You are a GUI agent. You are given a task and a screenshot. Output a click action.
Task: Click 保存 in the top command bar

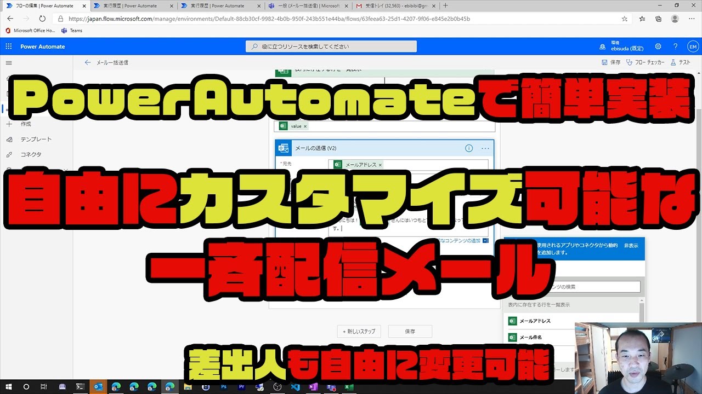coord(611,62)
